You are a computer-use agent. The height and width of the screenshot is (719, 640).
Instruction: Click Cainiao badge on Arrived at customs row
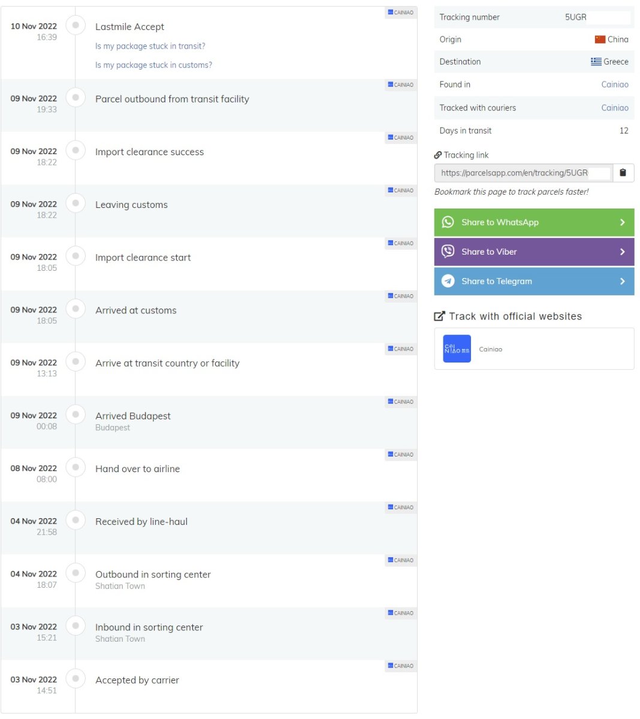pyautogui.click(x=400, y=296)
